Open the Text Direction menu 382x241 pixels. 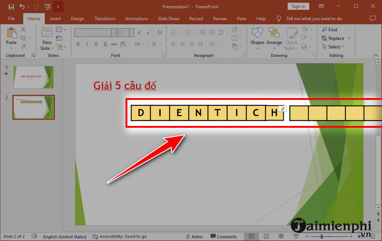tap(236, 30)
